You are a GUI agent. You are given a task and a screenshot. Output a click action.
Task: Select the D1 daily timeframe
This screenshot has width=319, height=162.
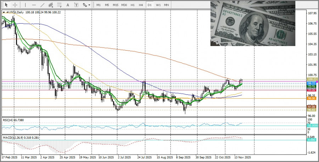[150, 5]
